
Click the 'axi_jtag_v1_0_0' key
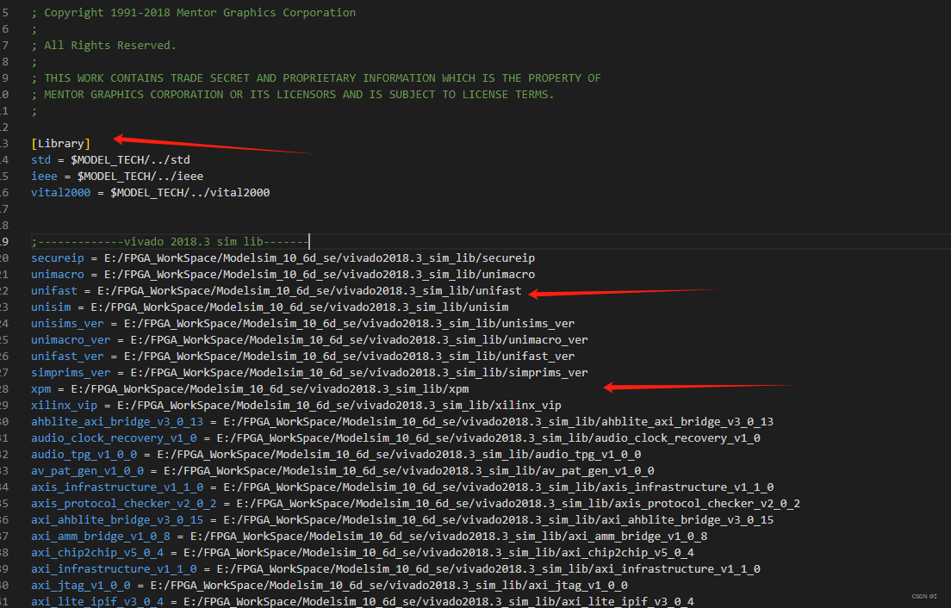(81, 586)
